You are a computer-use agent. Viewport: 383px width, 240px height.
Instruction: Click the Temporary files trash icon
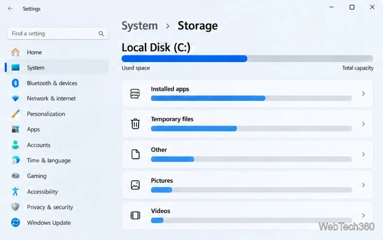[135, 124]
